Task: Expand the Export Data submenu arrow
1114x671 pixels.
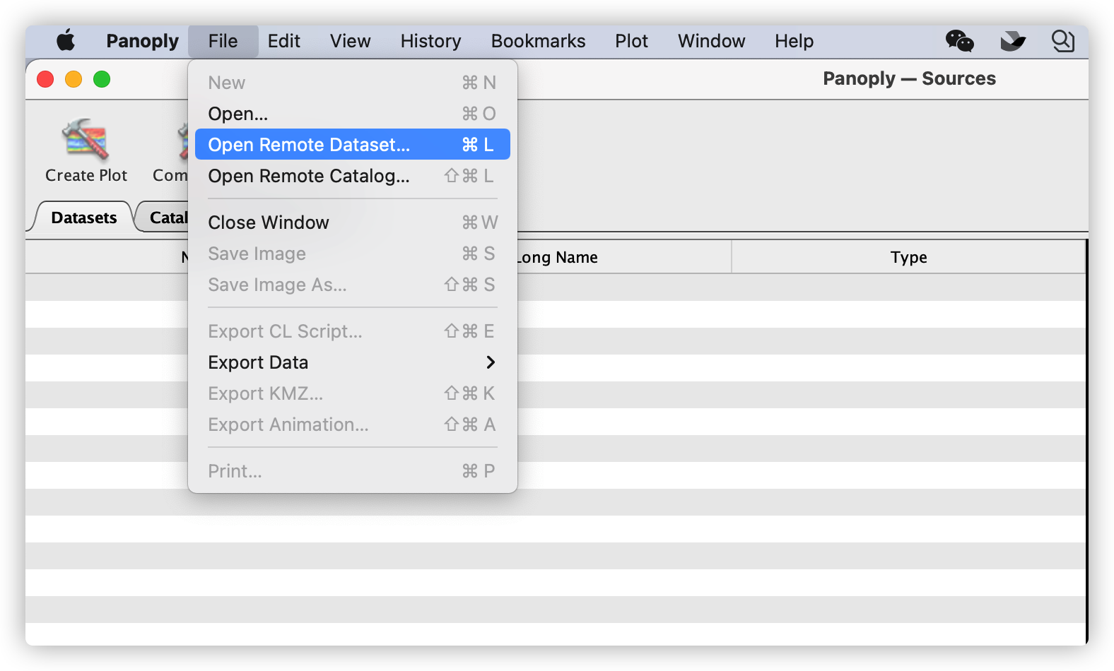Action: 491,362
